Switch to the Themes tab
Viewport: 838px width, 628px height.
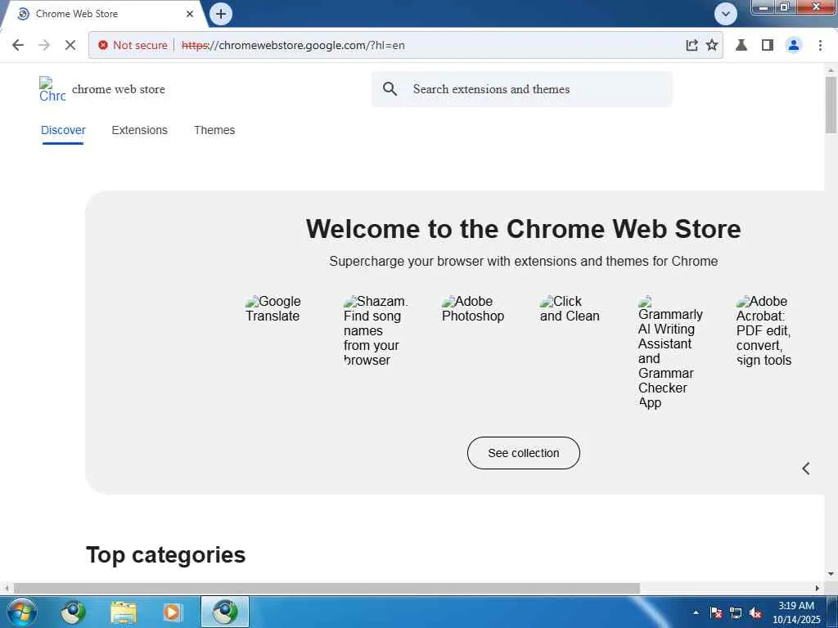tap(214, 130)
